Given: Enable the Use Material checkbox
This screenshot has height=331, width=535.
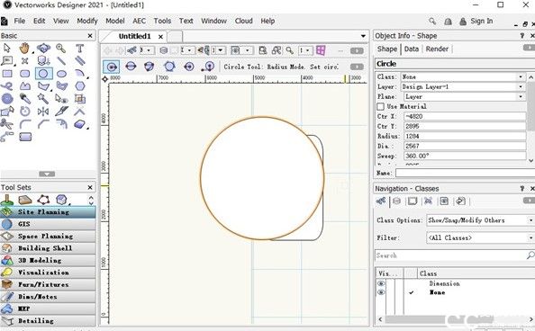Looking at the screenshot, I should point(380,107).
